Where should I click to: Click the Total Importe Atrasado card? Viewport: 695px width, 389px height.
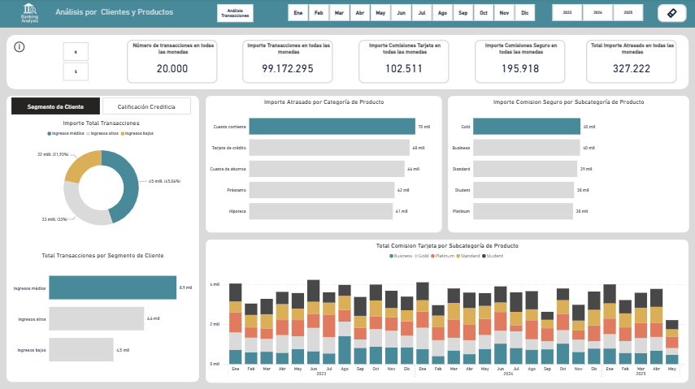(x=632, y=61)
